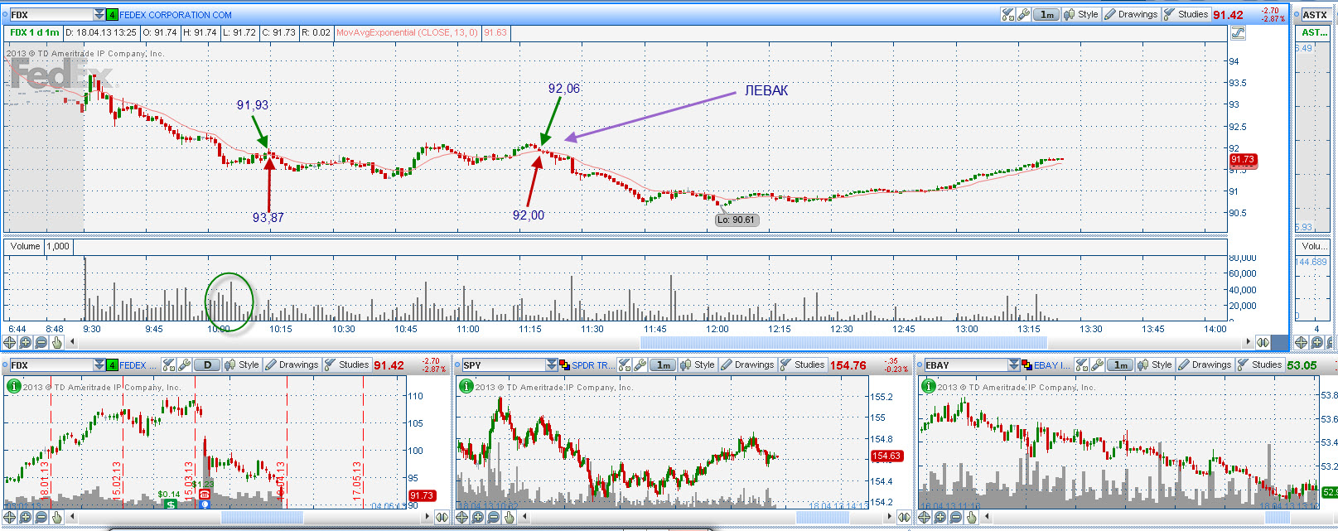
Task: Open Studies menu in SPY chart
Action: pyautogui.click(x=803, y=364)
